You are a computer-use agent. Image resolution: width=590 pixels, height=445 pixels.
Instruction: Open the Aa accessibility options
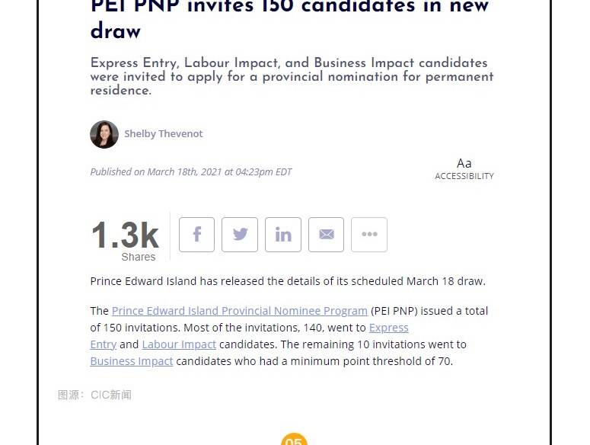coord(464,168)
